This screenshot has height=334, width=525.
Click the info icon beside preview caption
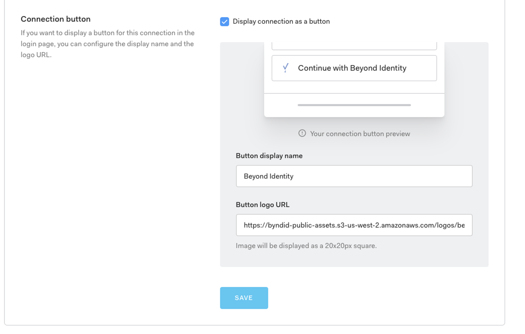click(302, 134)
